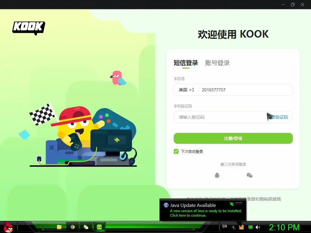Click the taskbar icon beside Chrome
This screenshot has width=311, height=233.
86,227
